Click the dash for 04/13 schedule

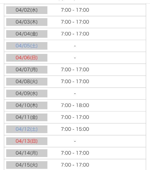pyautogui.click(x=75, y=141)
